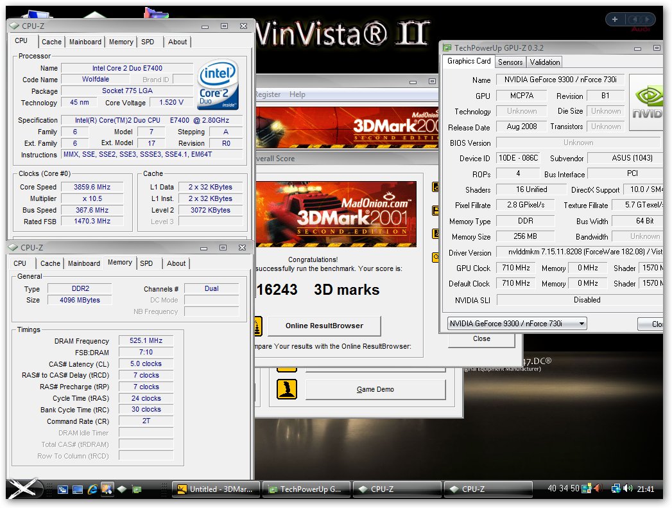Click the 21:41 taskbar clock

click(x=646, y=489)
